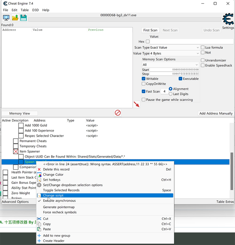Click the Stop address field
Viewport: 235px width, 245px height.
[x=174, y=74]
